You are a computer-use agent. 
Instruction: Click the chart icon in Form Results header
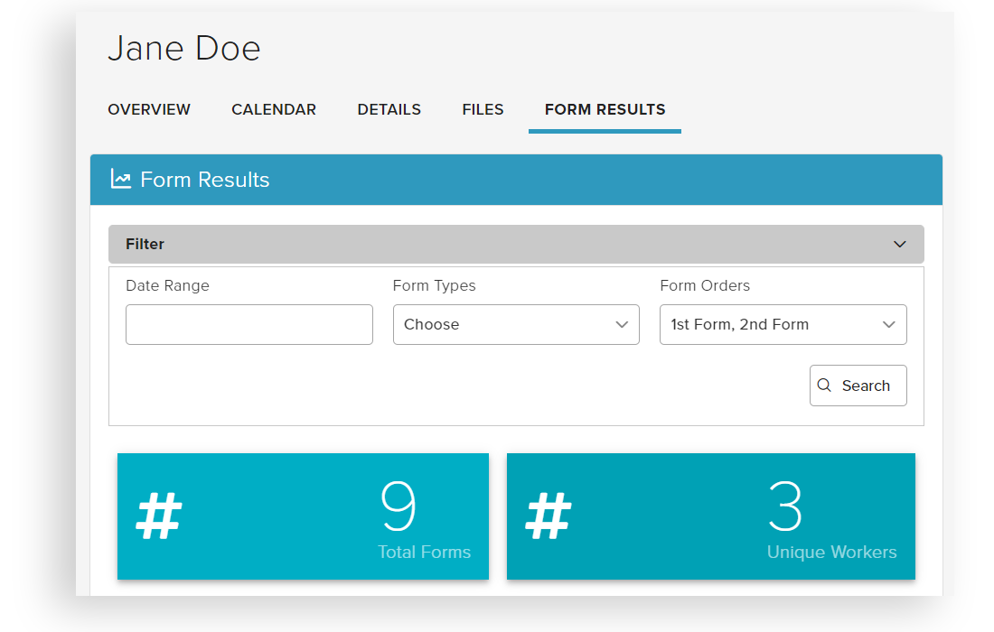(121, 180)
